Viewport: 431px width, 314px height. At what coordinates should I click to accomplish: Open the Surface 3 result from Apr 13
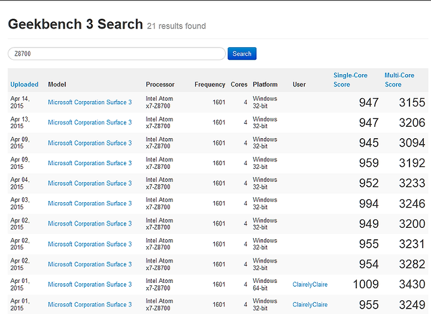90,123
